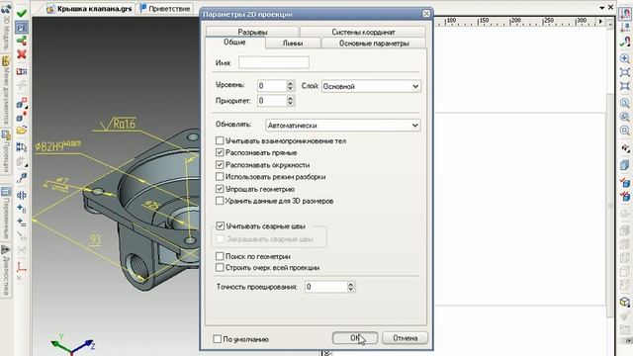The image size is (633, 356).
Task: Switch to the 'Разрывы' tab
Action: pos(252,32)
